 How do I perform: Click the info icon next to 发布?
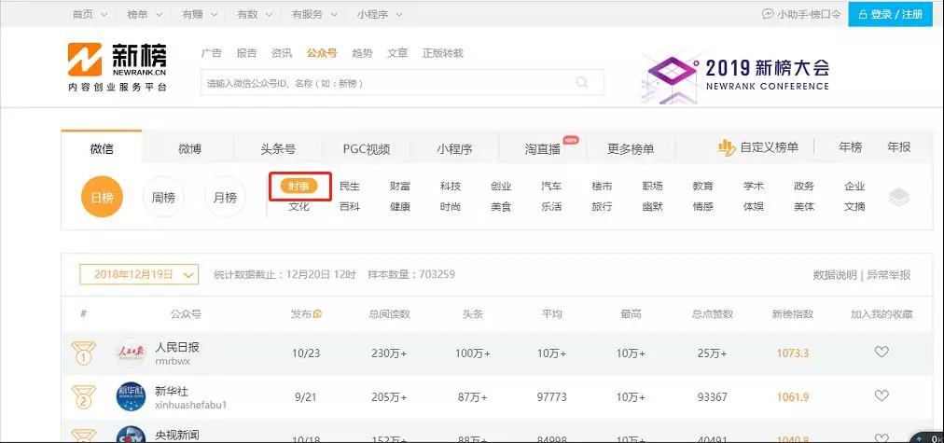coord(318,314)
